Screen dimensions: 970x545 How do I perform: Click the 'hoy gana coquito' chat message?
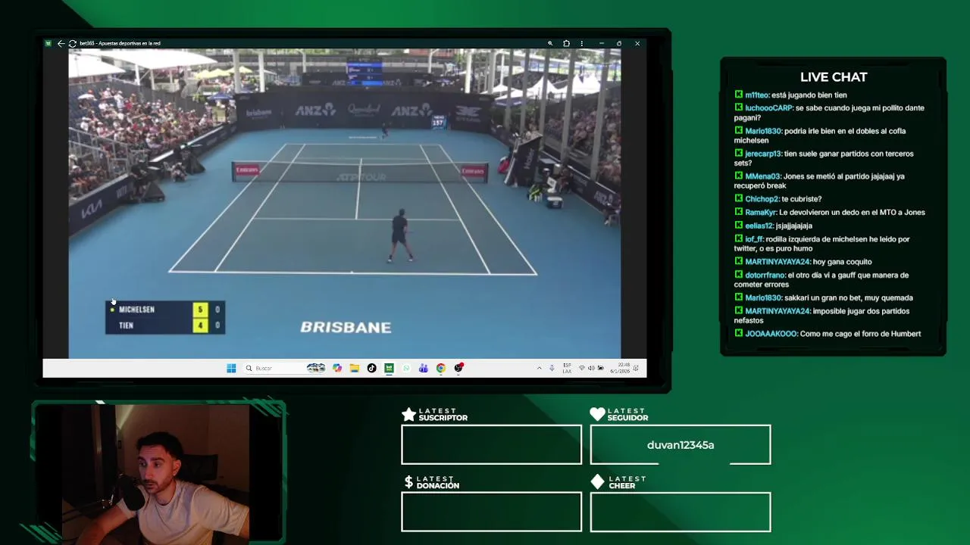(803, 262)
